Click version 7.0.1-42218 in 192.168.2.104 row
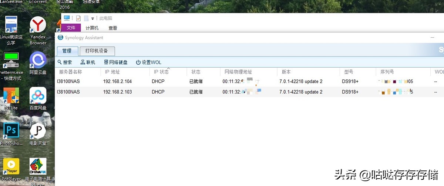The image size is (444, 186). 301,81
